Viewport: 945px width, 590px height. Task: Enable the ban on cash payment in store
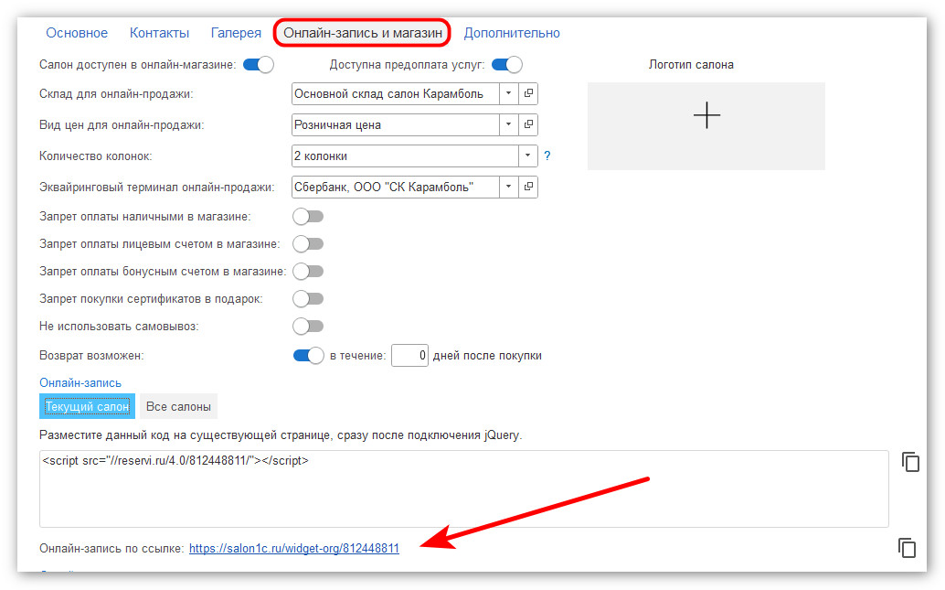(308, 216)
